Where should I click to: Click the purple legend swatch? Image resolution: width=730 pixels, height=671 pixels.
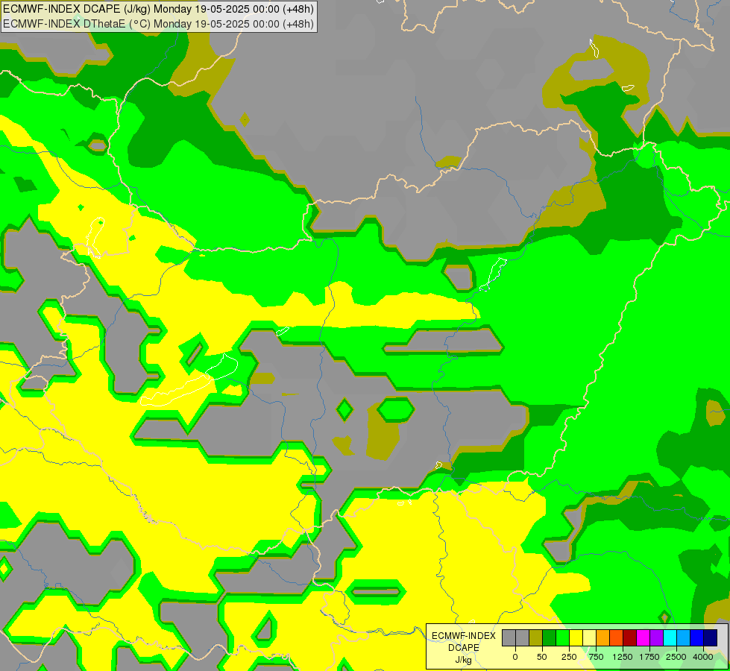pyautogui.click(x=657, y=637)
